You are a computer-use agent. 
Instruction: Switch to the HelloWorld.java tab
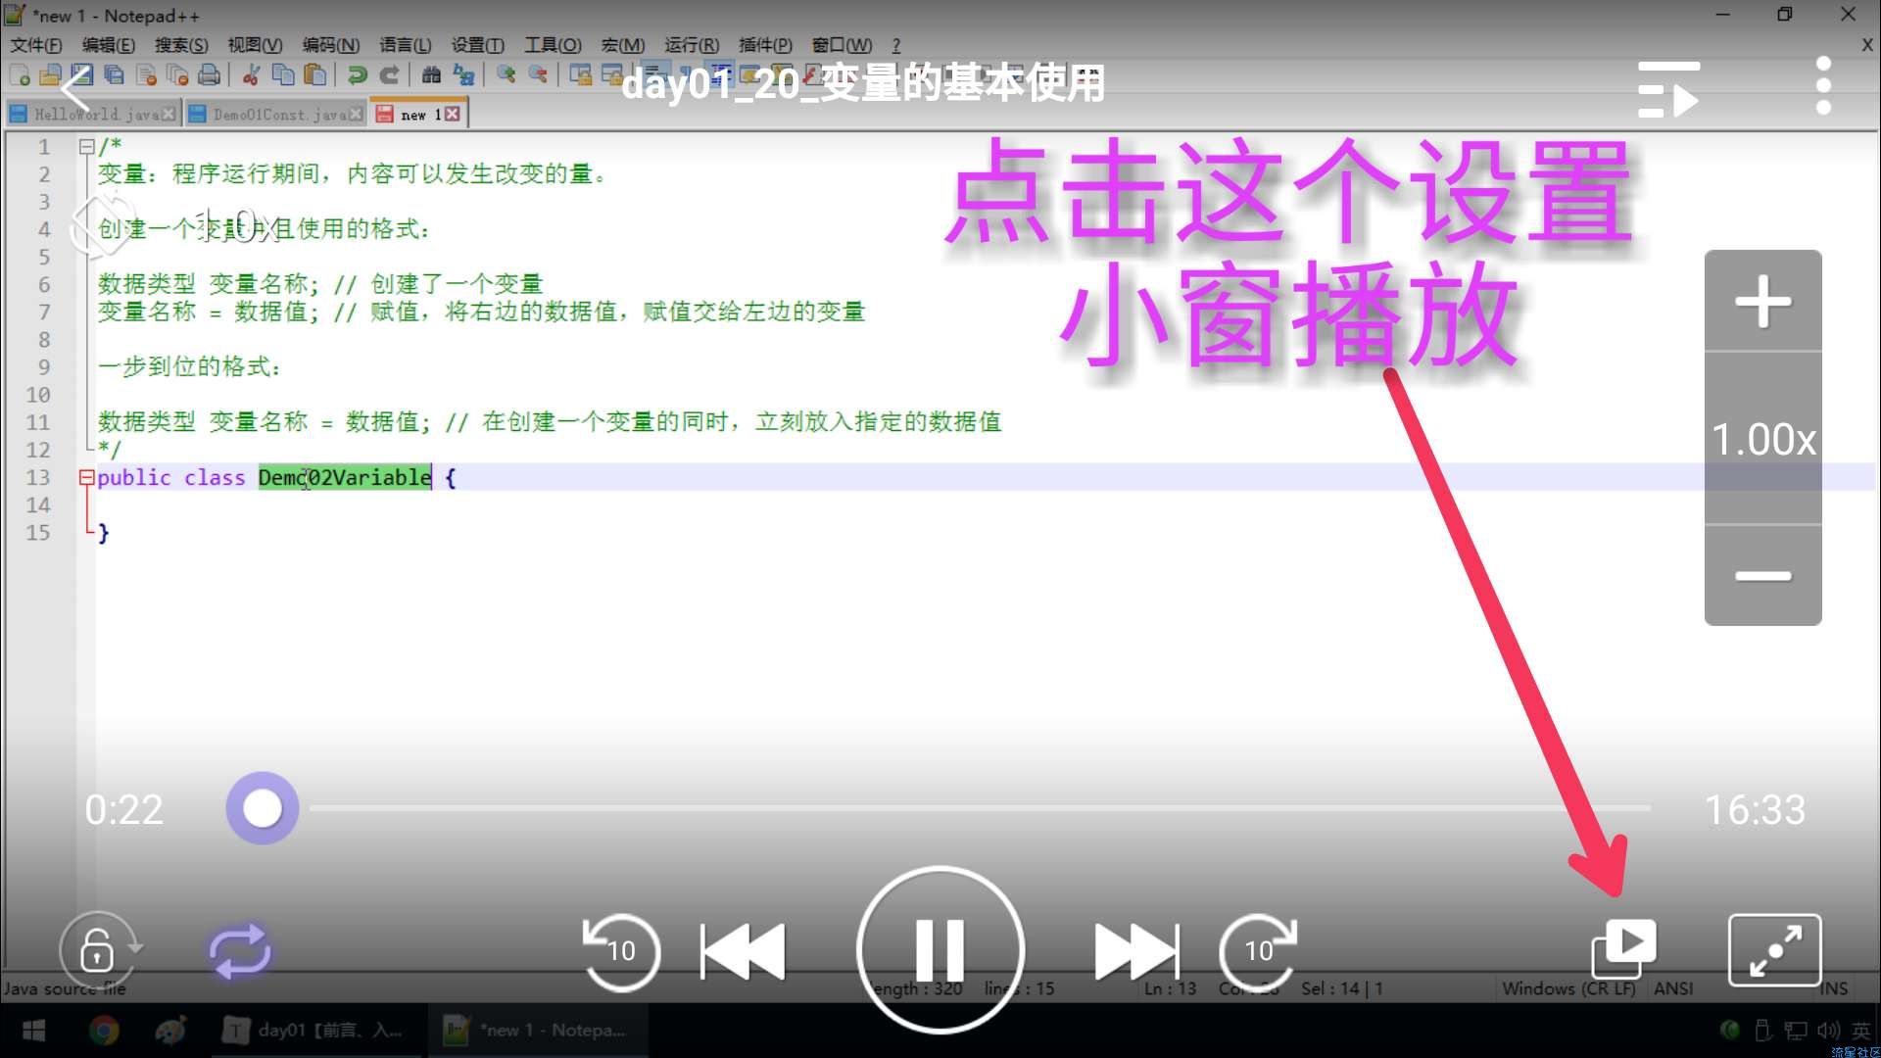(93, 115)
